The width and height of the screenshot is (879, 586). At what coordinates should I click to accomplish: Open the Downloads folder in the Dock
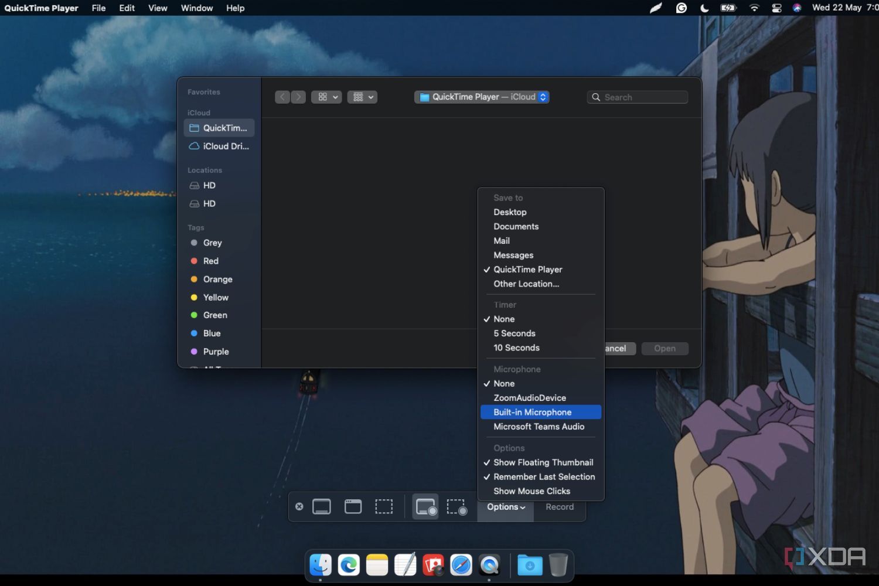tap(530, 565)
